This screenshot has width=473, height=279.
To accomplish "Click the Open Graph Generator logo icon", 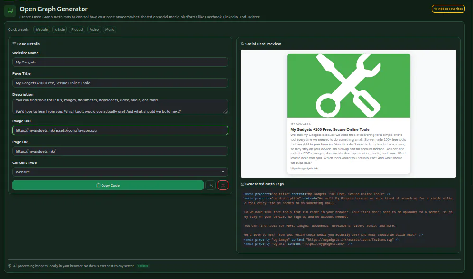I will 10,11.
